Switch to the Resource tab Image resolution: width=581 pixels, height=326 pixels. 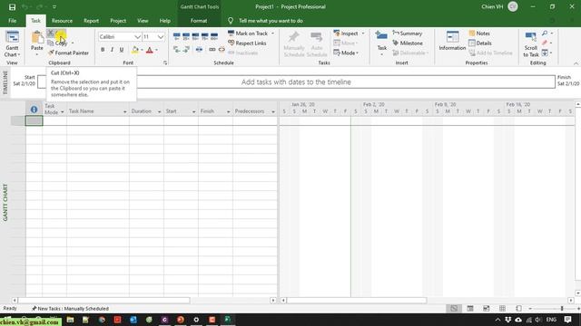coord(62,21)
